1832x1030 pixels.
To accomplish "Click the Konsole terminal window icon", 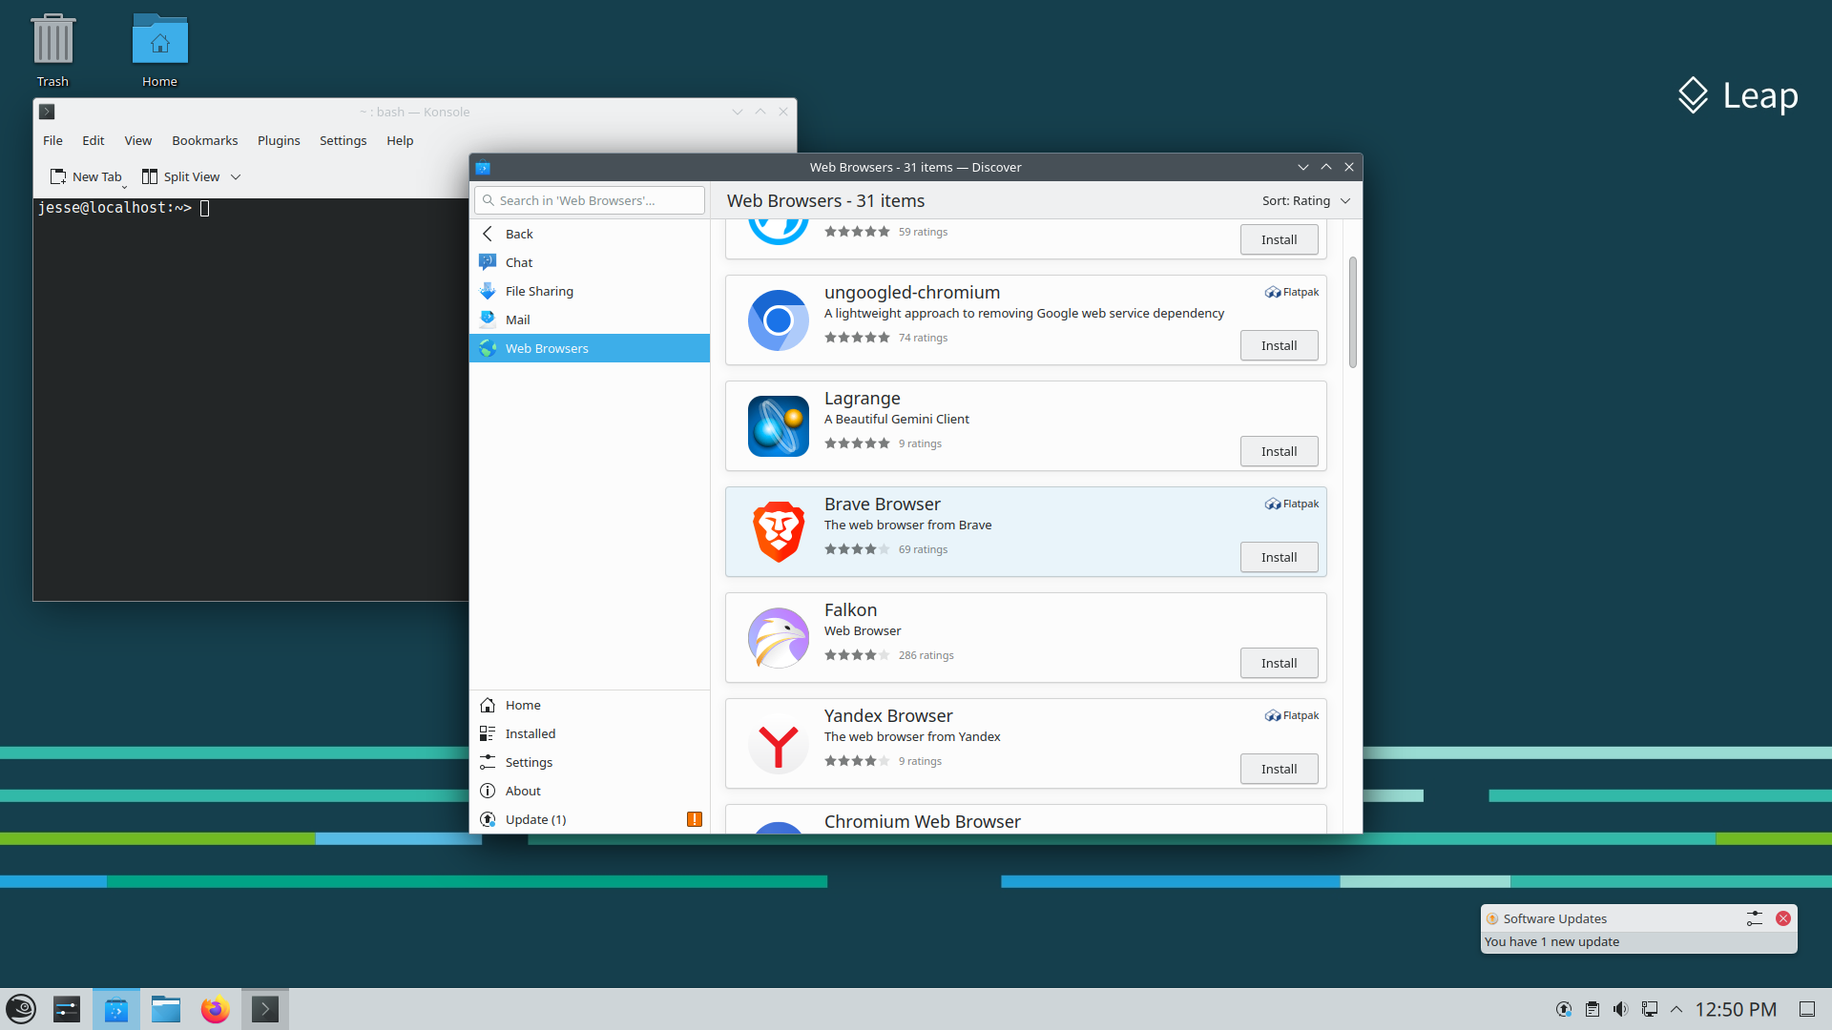I will pyautogui.click(x=47, y=112).
